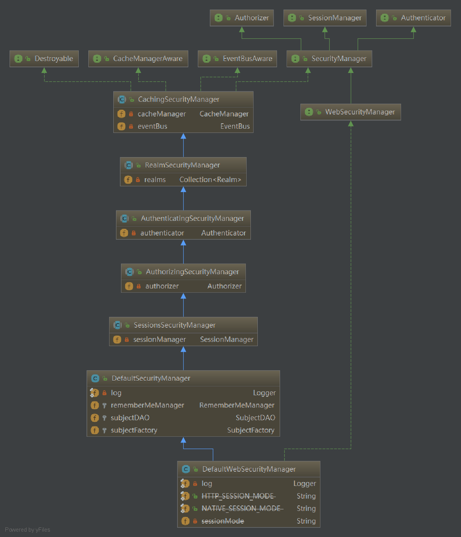Viewport: 461px width, 537px height.
Task: Click the Authorizer interface icon
Action: tap(219, 18)
